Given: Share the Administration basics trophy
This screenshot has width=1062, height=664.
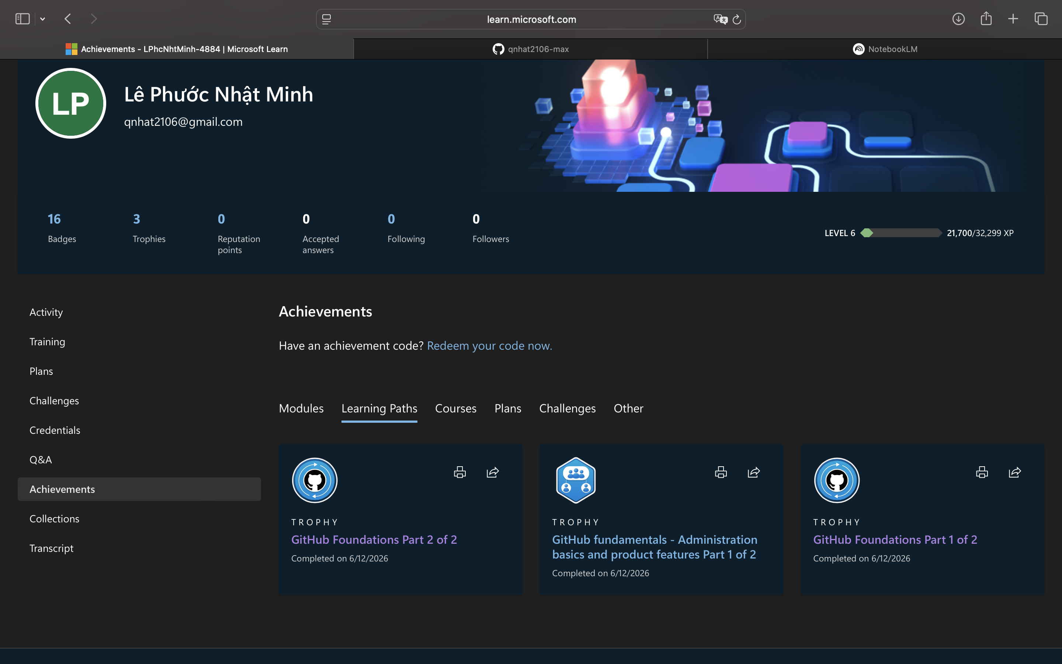Looking at the screenshot, I should pos(754,472).
